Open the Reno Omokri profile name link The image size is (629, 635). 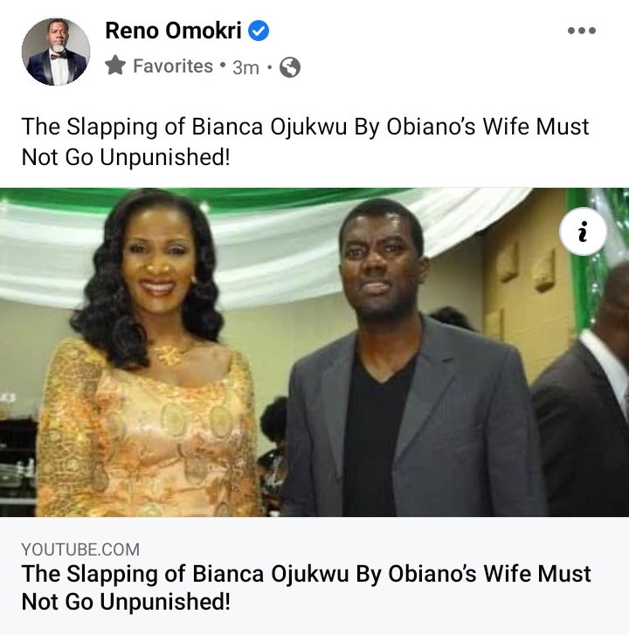pyautogui.click(x=174, y=31)
